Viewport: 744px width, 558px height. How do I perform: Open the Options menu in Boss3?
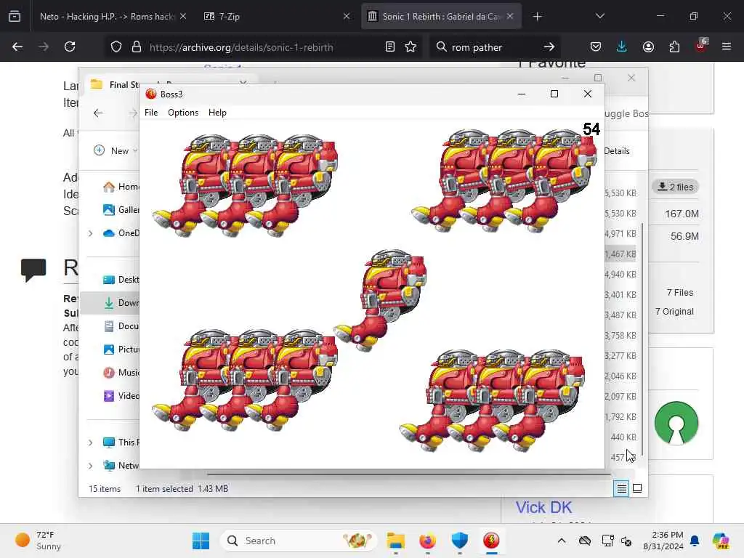(182, 113)
